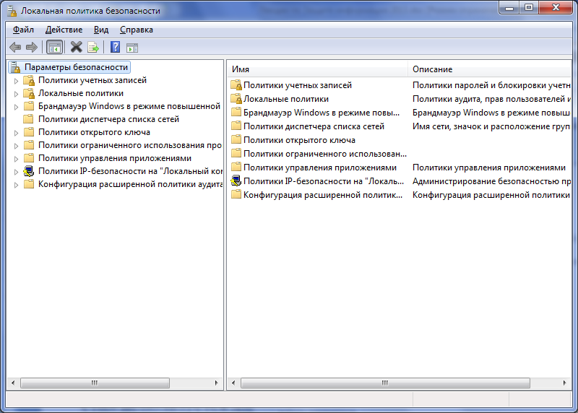Open the Справка menu
This screenshot has height=413, width=578.
coord(137,30)
